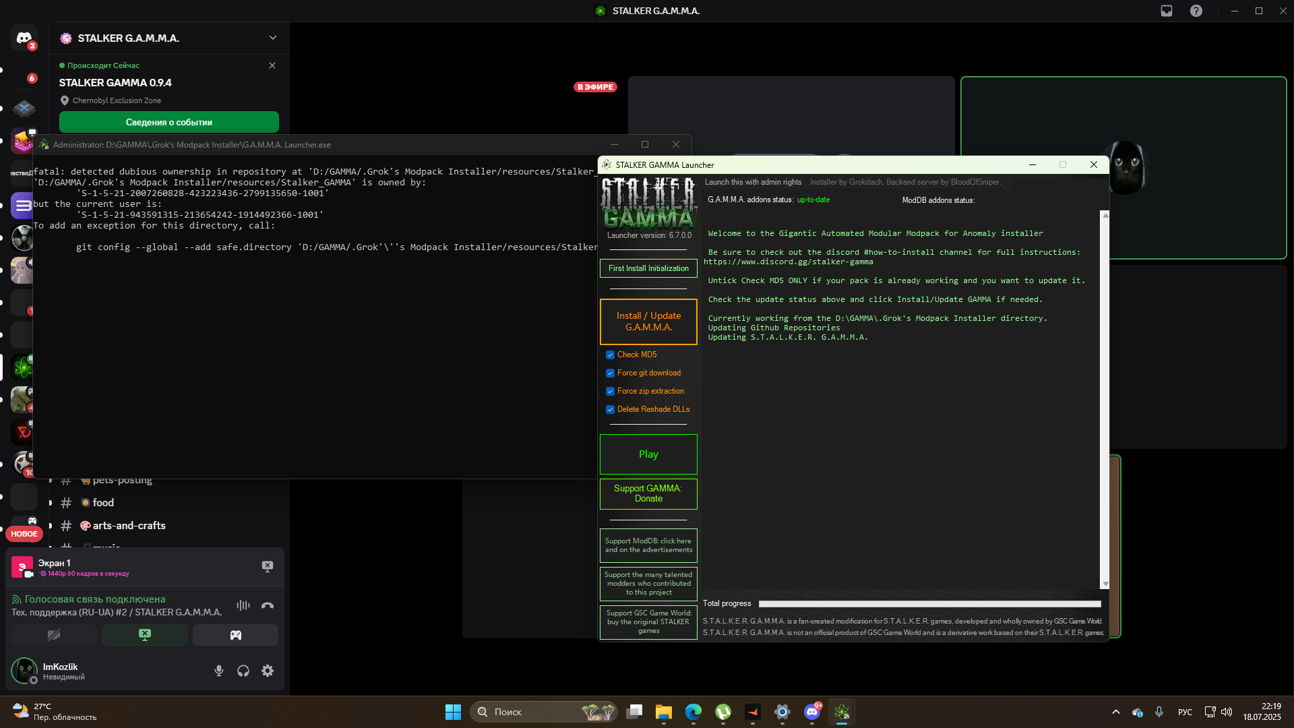Toggle the Force zip extraction checkbox
This screenshot has width=1294, height=728.
coord(610,392)
